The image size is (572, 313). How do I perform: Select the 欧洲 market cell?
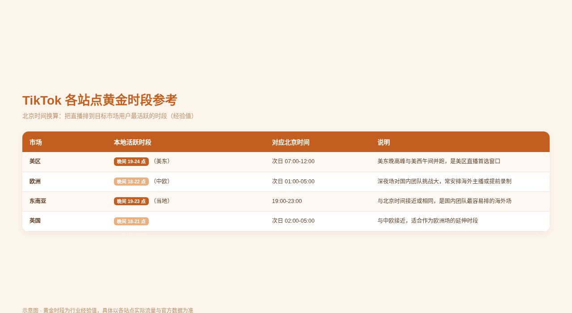[35, 182]
